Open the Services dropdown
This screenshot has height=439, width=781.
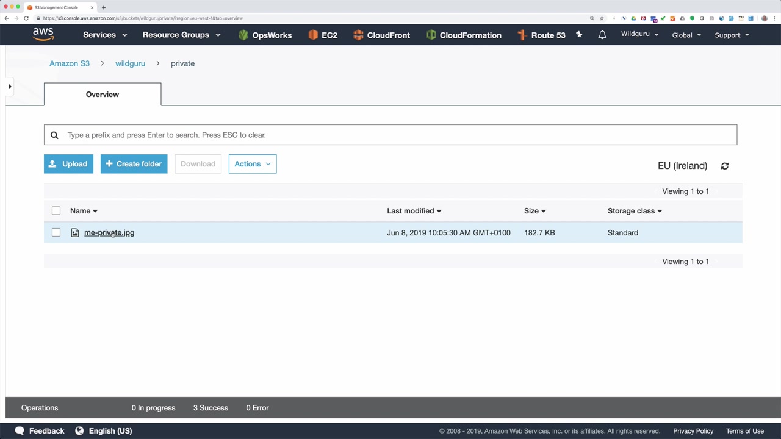click(x=105, y=35)
